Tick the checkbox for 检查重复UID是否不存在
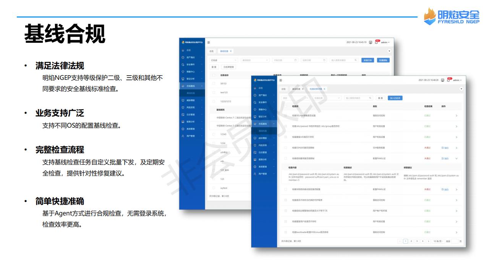Viewport: 489px width, 275px height. click(x=285, y=137)
